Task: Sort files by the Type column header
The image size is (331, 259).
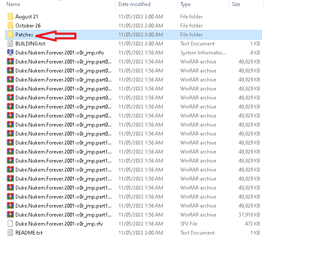Action: 185,4
